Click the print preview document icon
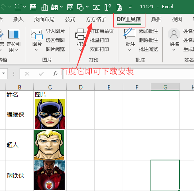The image size is (194, 191). [x=120, y=7]
